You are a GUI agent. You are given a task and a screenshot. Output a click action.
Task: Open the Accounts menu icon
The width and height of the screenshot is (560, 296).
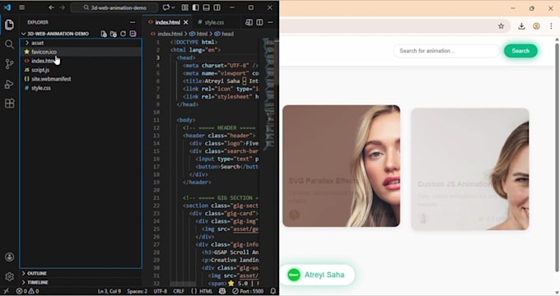click(x=9, y=257)
